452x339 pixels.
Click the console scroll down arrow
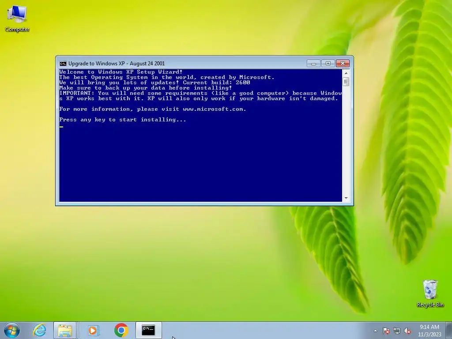click(346, 198)
